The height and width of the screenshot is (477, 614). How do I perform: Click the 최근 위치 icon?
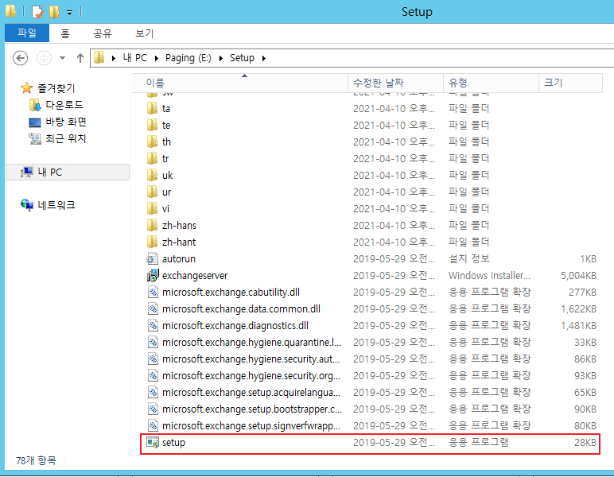(x=35, y=138)
